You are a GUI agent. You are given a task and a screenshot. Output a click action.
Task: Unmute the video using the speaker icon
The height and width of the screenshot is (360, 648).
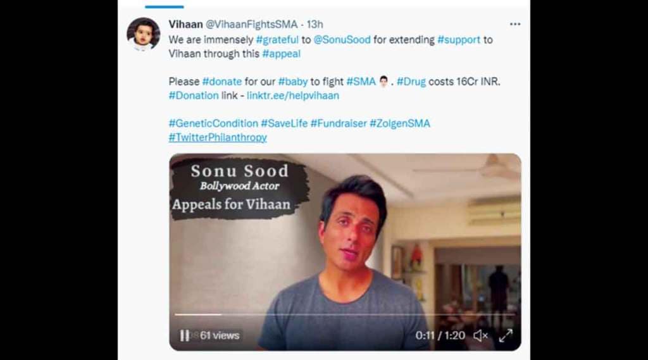480,336
